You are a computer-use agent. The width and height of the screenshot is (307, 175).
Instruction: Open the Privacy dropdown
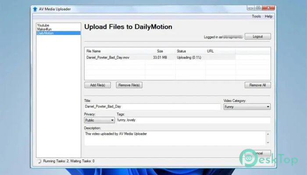pyautogui.click(x=100, y=120)
